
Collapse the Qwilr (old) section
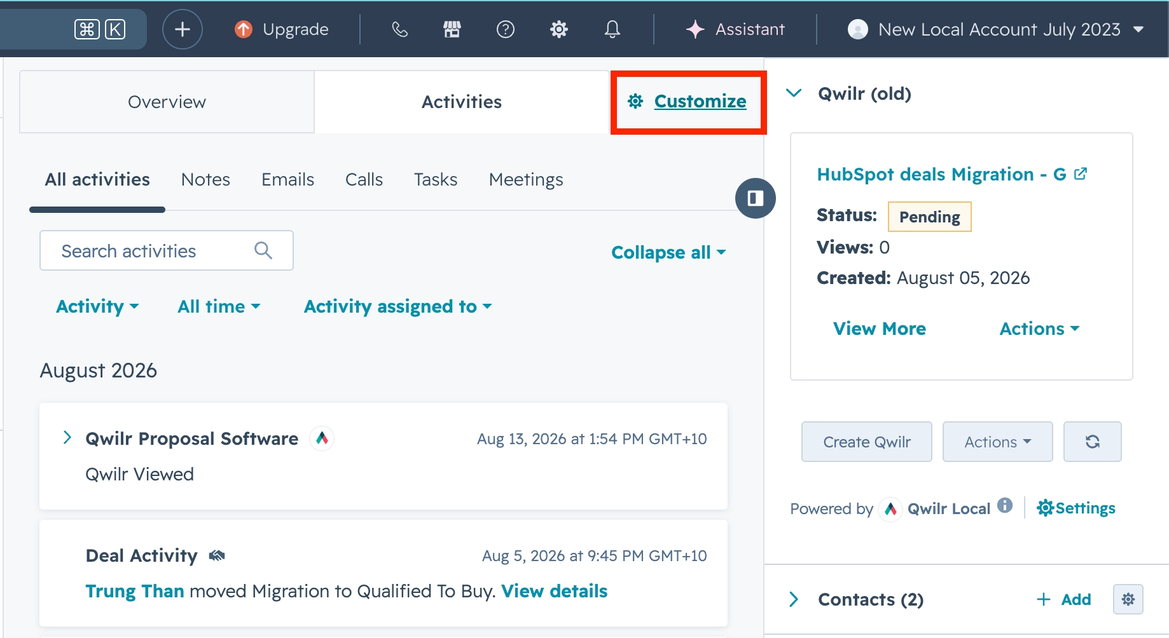[794, 93]
